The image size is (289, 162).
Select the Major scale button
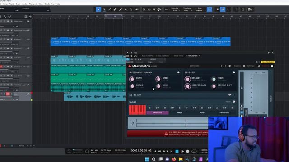[x=180, y=113]
